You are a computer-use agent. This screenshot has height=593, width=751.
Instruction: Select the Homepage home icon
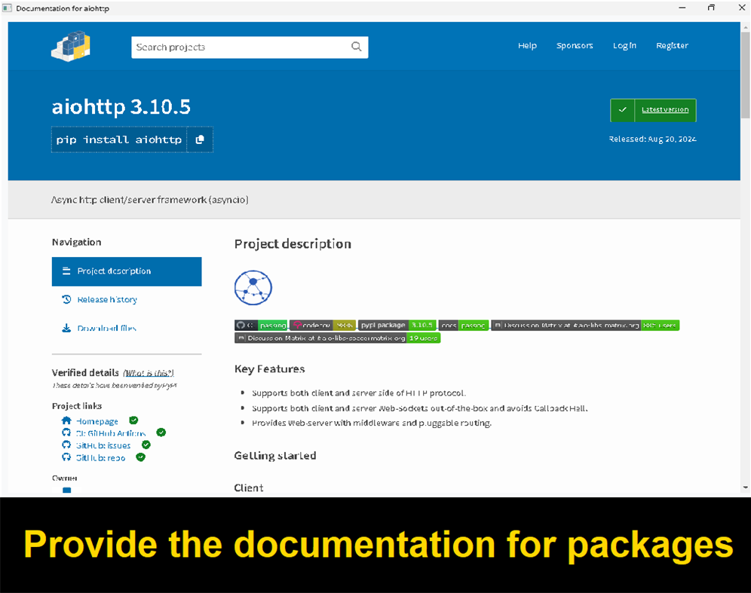tap(65, 420)
